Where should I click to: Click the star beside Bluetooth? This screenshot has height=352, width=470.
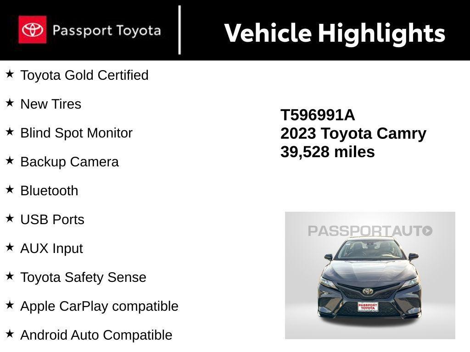pyautogui.click(x=10, y=189)
